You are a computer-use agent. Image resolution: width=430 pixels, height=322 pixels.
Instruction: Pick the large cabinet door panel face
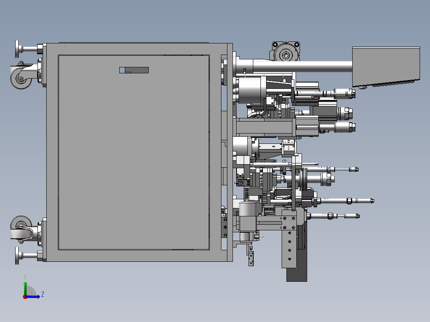coord(134,152)
